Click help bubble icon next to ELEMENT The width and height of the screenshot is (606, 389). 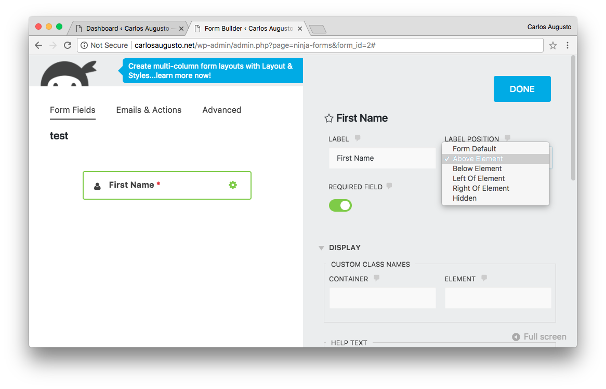[484, 278]
